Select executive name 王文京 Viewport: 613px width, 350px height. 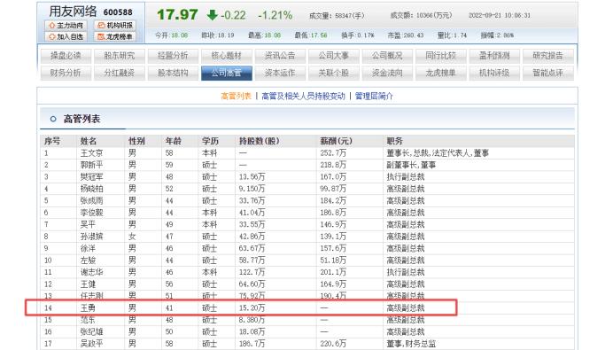(x=91, y=153)
